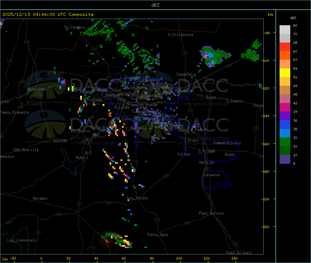Select the yellow 51 dBZ legend color
The image size is (311, 263).
[x=285, y=73]
